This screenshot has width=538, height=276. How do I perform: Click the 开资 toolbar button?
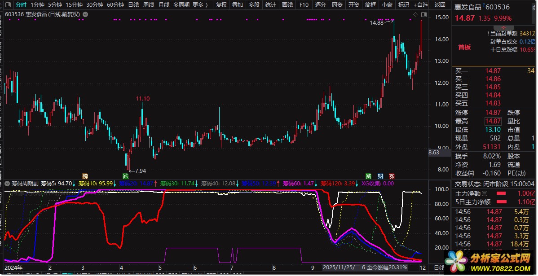click(x=353, y=5)
